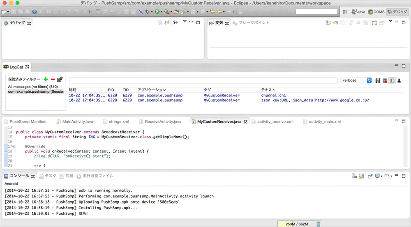Click the タグ column header
The height and width of the screenshot is (227, 411).
tap(207, 90)
